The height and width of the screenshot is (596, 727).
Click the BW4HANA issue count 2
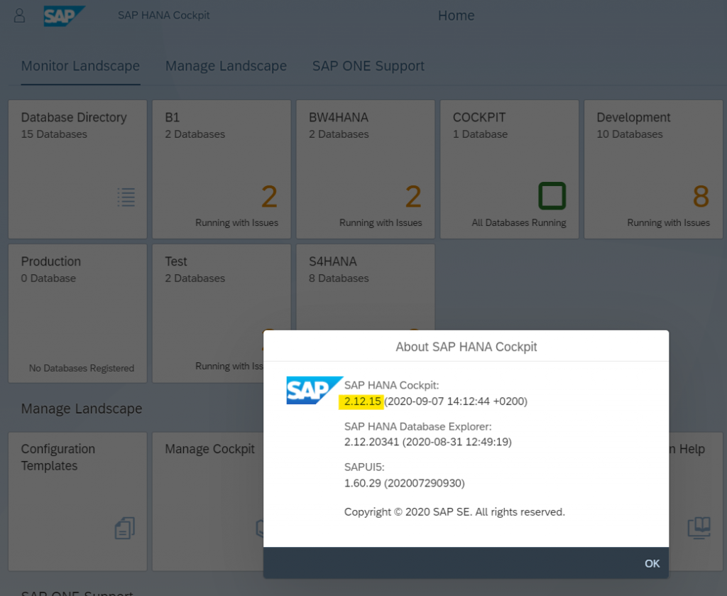coord(413,196)
